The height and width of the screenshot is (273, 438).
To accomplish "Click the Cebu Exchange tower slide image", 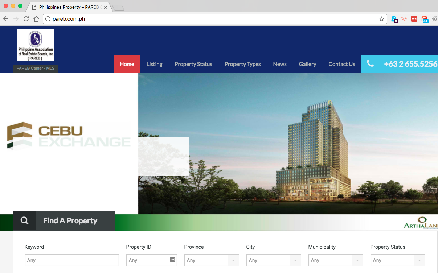I will (x=288, y=143).
